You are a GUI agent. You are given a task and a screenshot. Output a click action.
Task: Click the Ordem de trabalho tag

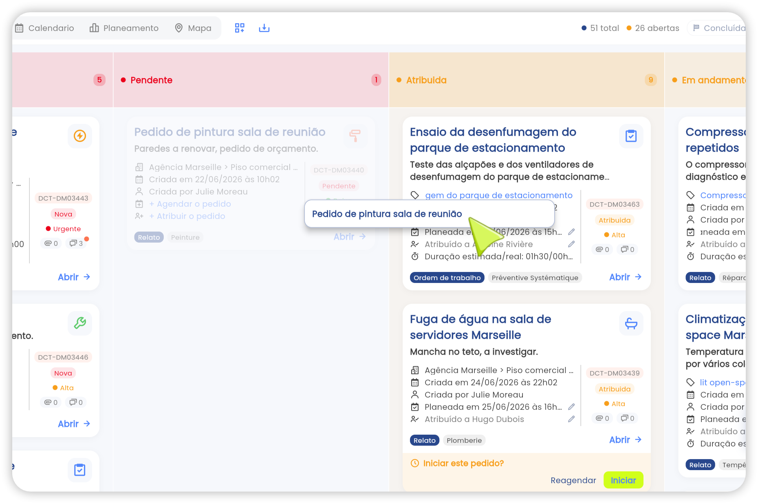[x=447, y=278]
